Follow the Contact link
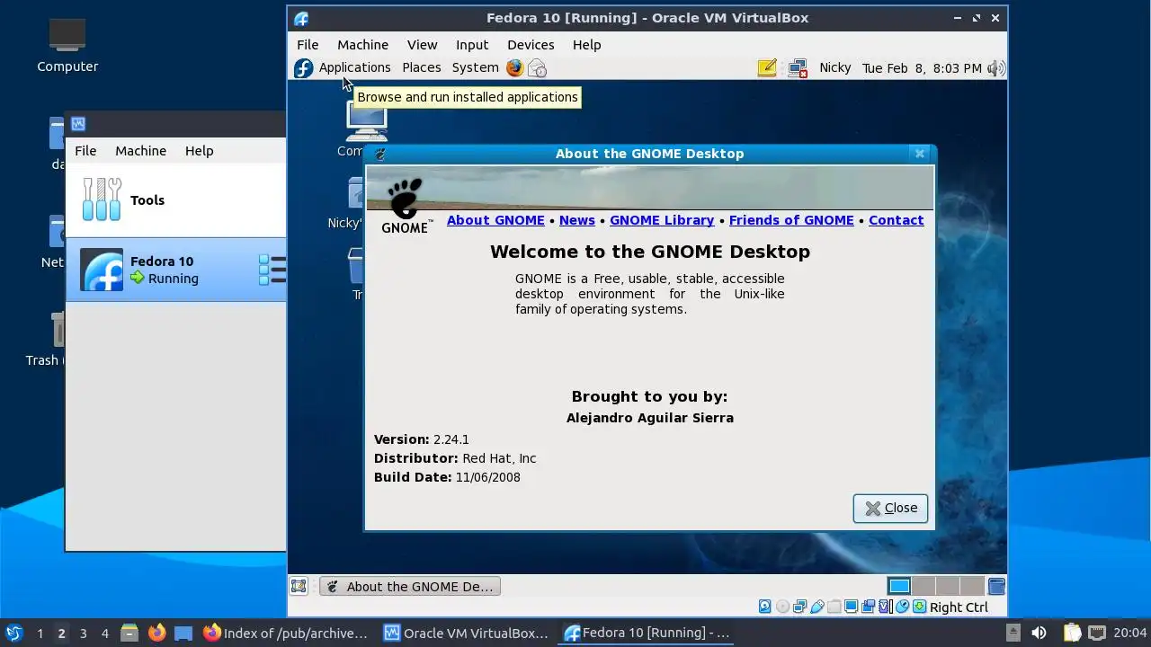 point(896,219)
